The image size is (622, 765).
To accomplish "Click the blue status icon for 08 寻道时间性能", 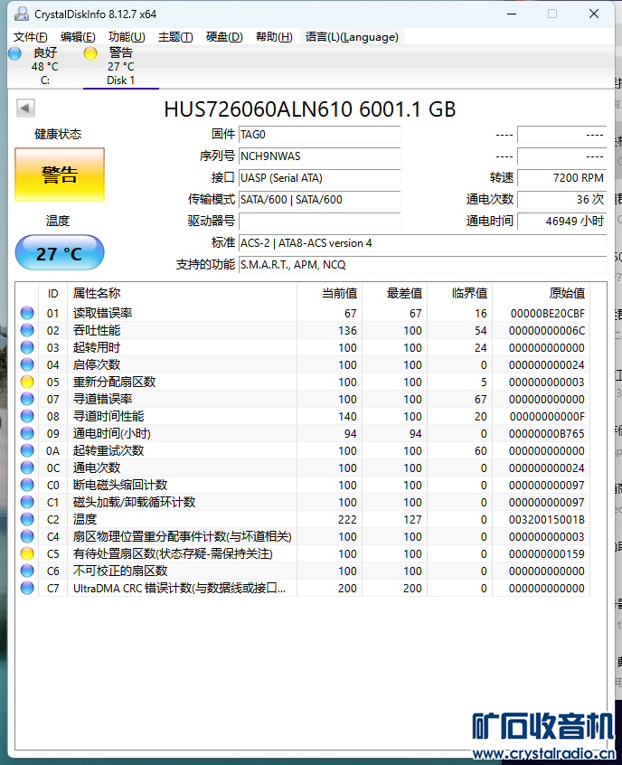I will (27, 416).
